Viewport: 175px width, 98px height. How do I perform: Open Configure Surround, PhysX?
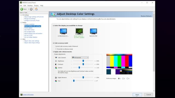tap(32, 21)
